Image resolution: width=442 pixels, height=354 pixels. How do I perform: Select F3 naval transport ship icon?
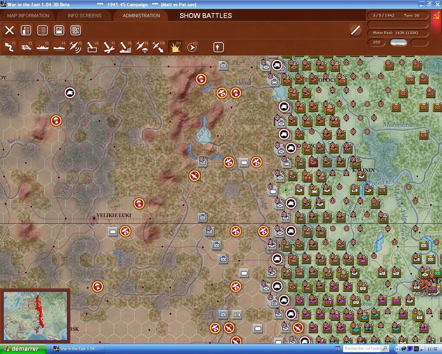42,47
